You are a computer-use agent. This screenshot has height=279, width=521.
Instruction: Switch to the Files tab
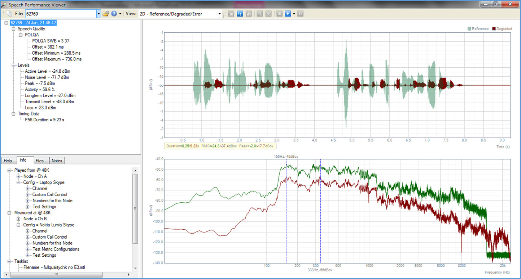click(x=40, y=161)
